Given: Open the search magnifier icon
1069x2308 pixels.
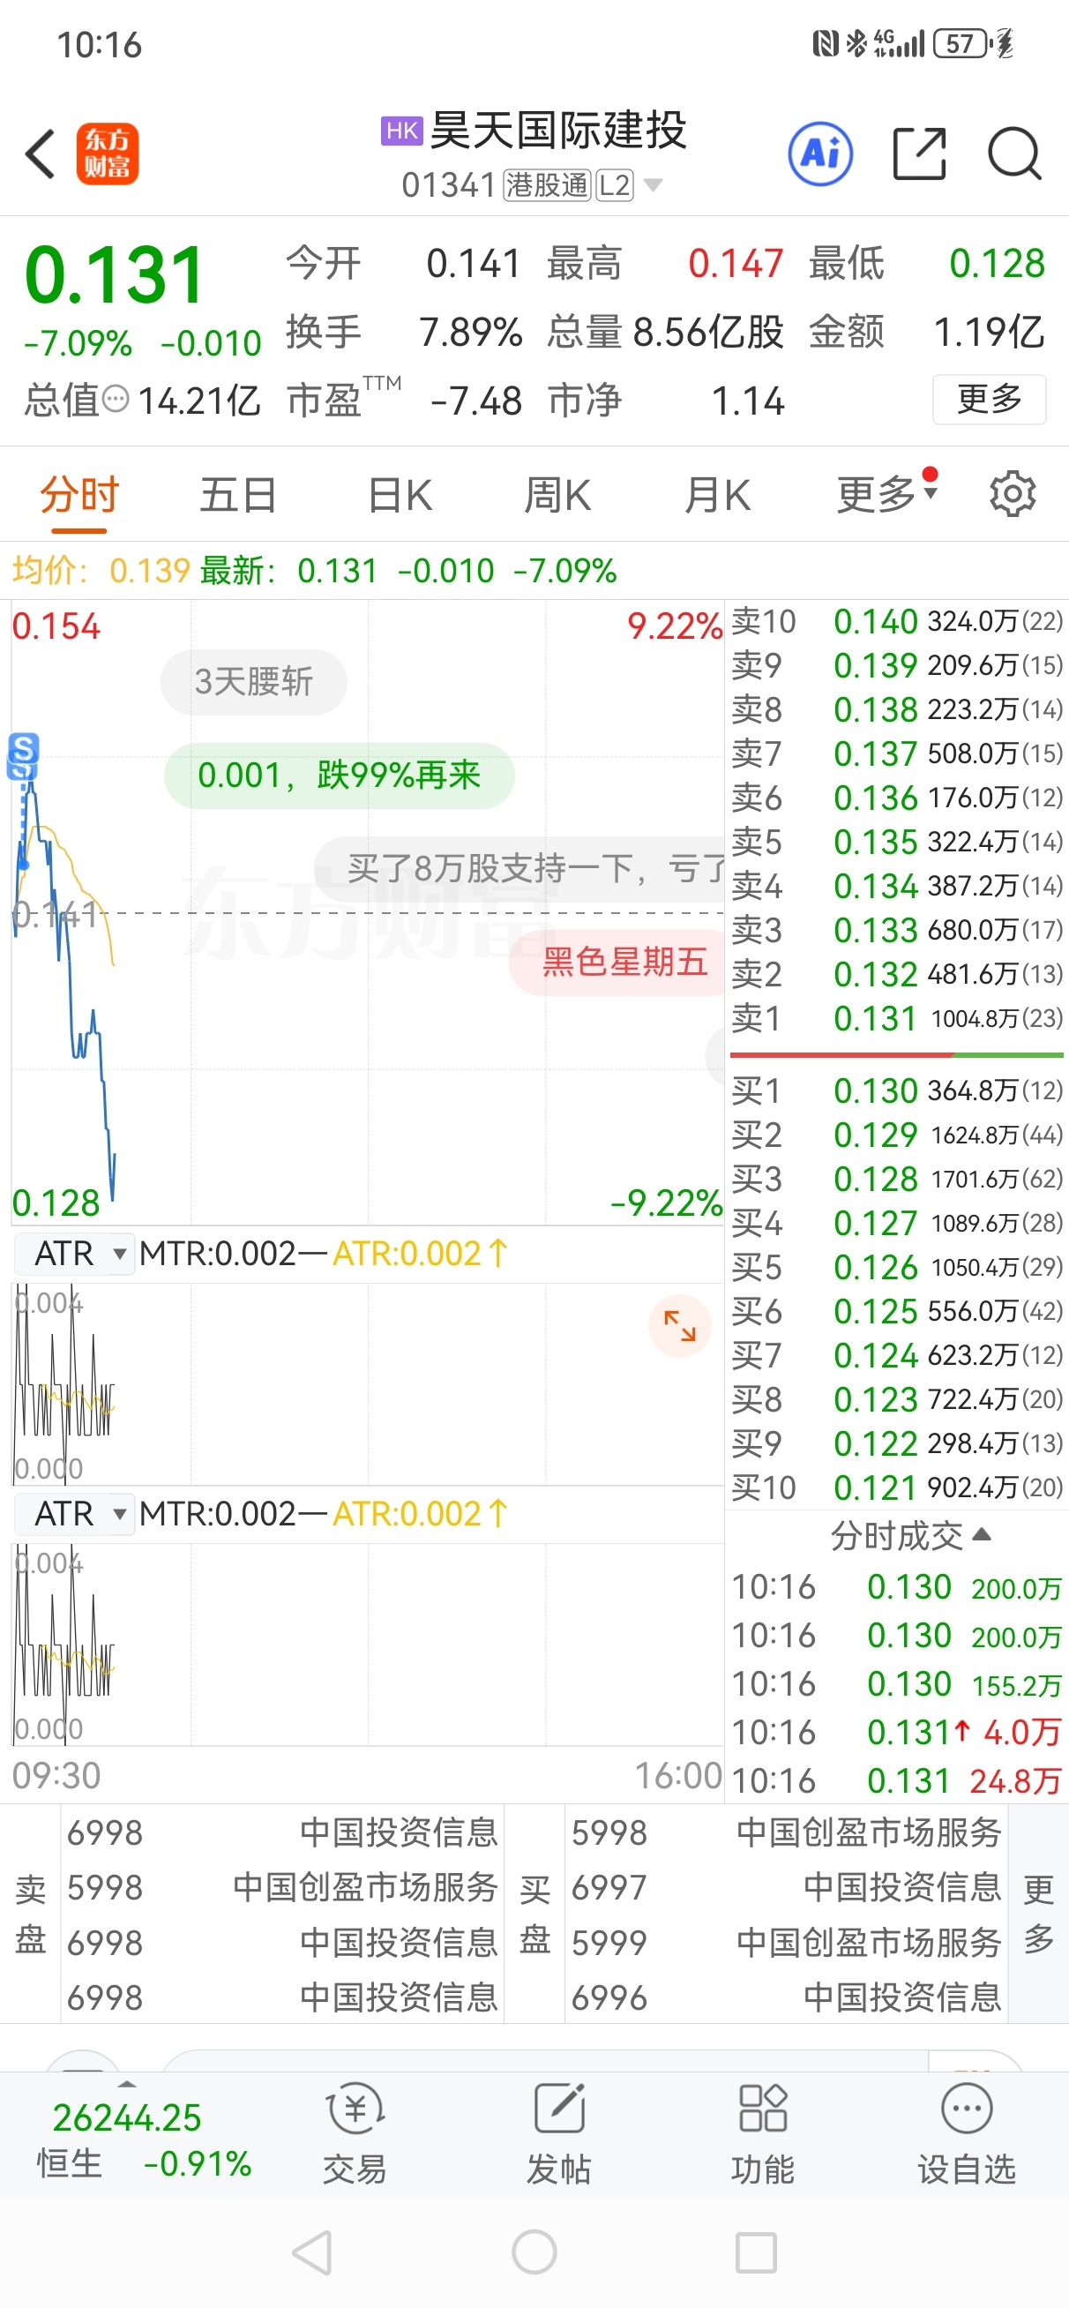Looking at the screenshot, I should (x=1014, y=154).
